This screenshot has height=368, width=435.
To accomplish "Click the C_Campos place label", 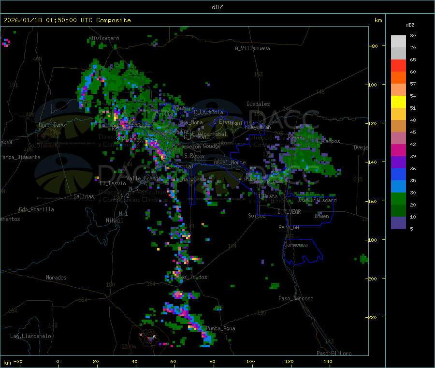I will point(329,141).
